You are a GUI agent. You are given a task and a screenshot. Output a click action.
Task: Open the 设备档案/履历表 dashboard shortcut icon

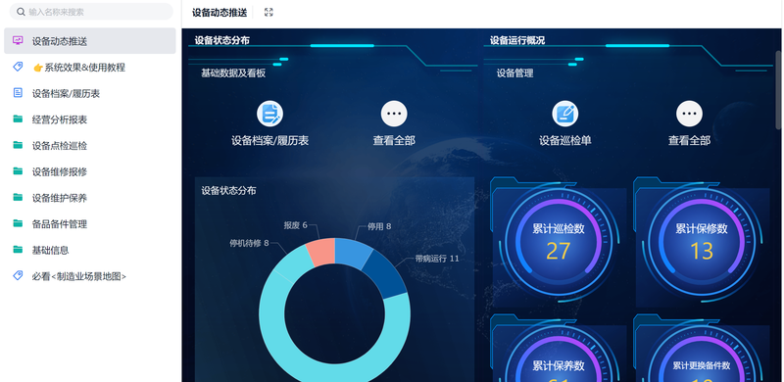pos(270,114)
